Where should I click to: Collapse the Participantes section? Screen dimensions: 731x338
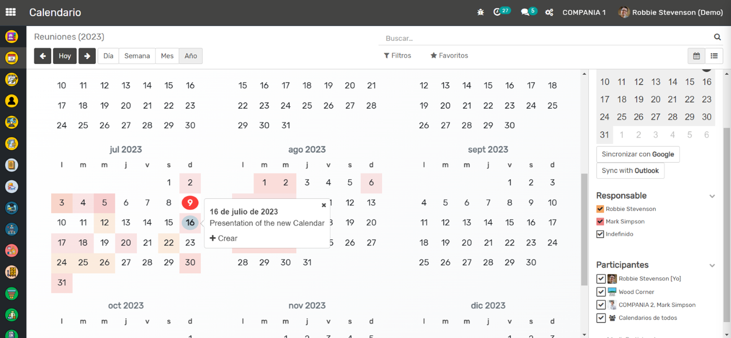click(712, 265)
